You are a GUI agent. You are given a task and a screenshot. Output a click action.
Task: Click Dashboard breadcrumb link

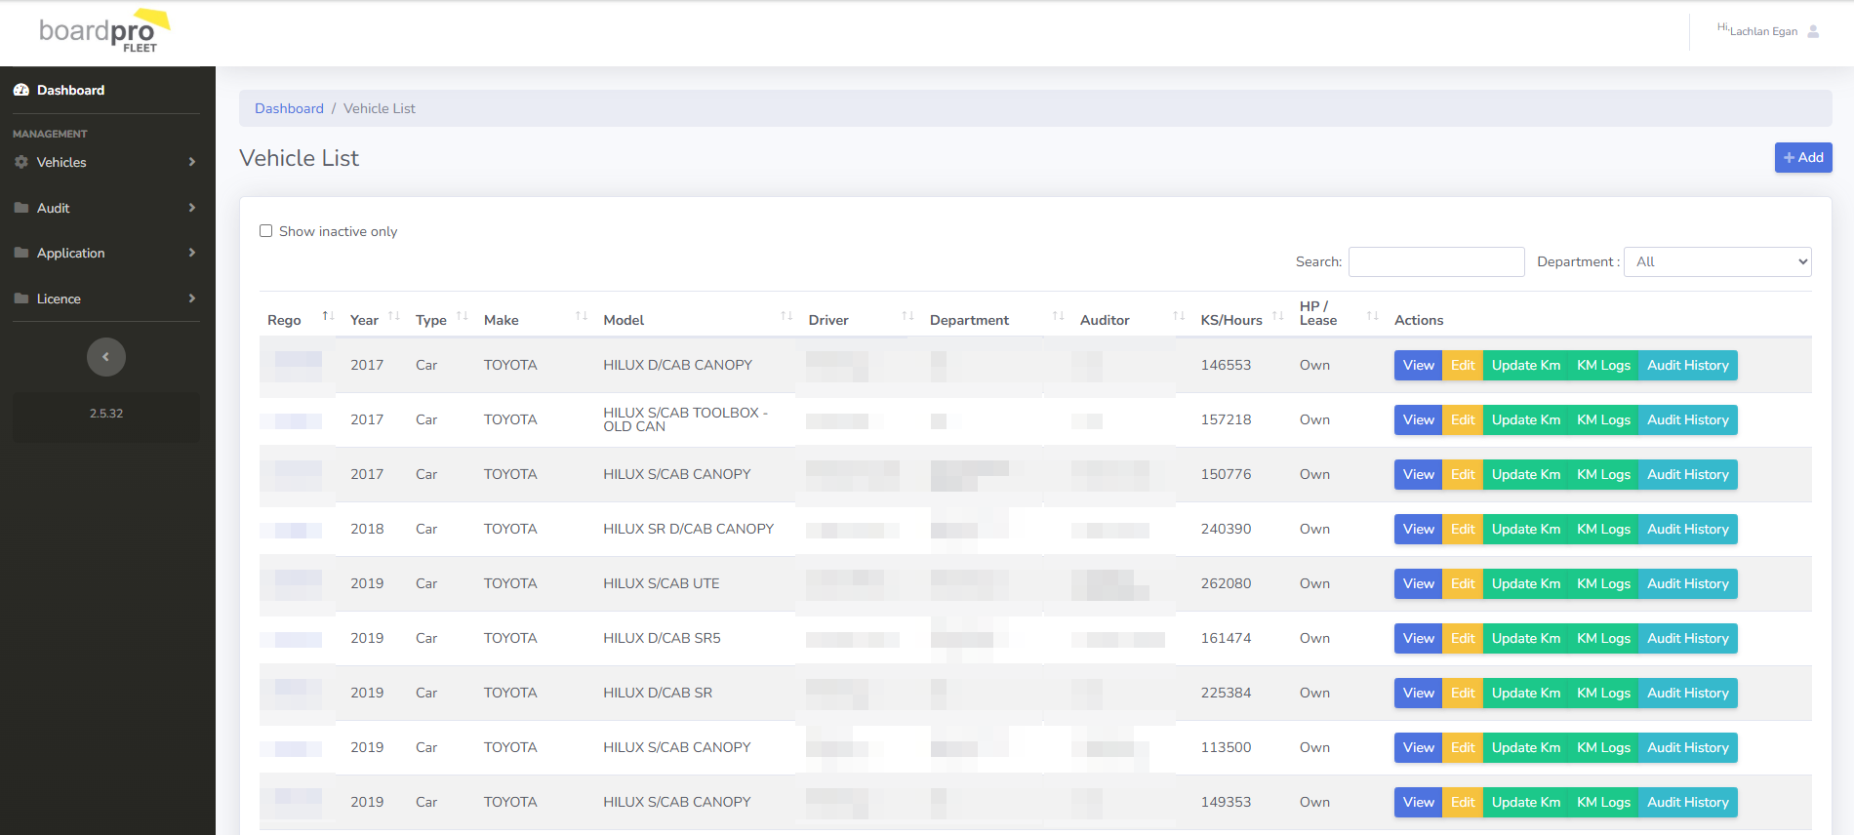pyautogui.click(x=289, y=108)
